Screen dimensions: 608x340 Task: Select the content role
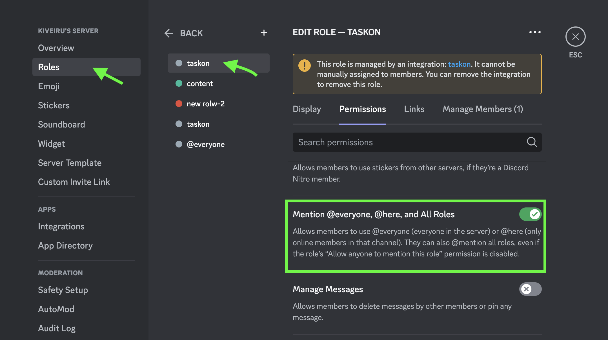(x=218, y=84)
